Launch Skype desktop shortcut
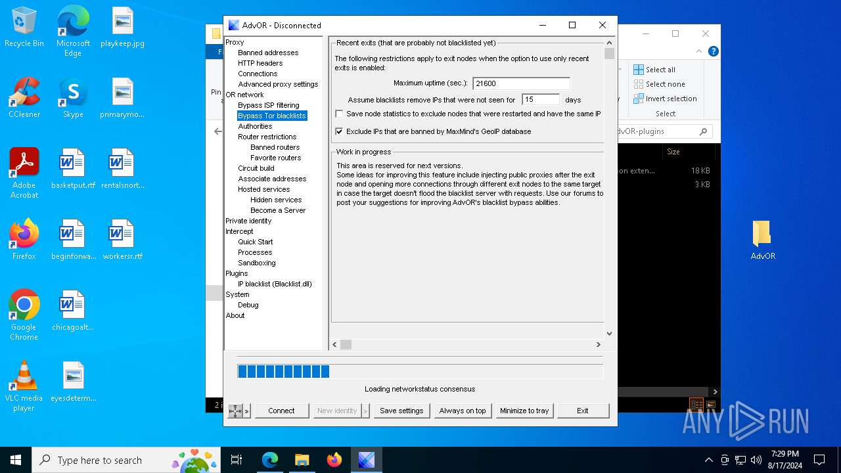Viewport: 841px width, 473px height. point(73,98)
